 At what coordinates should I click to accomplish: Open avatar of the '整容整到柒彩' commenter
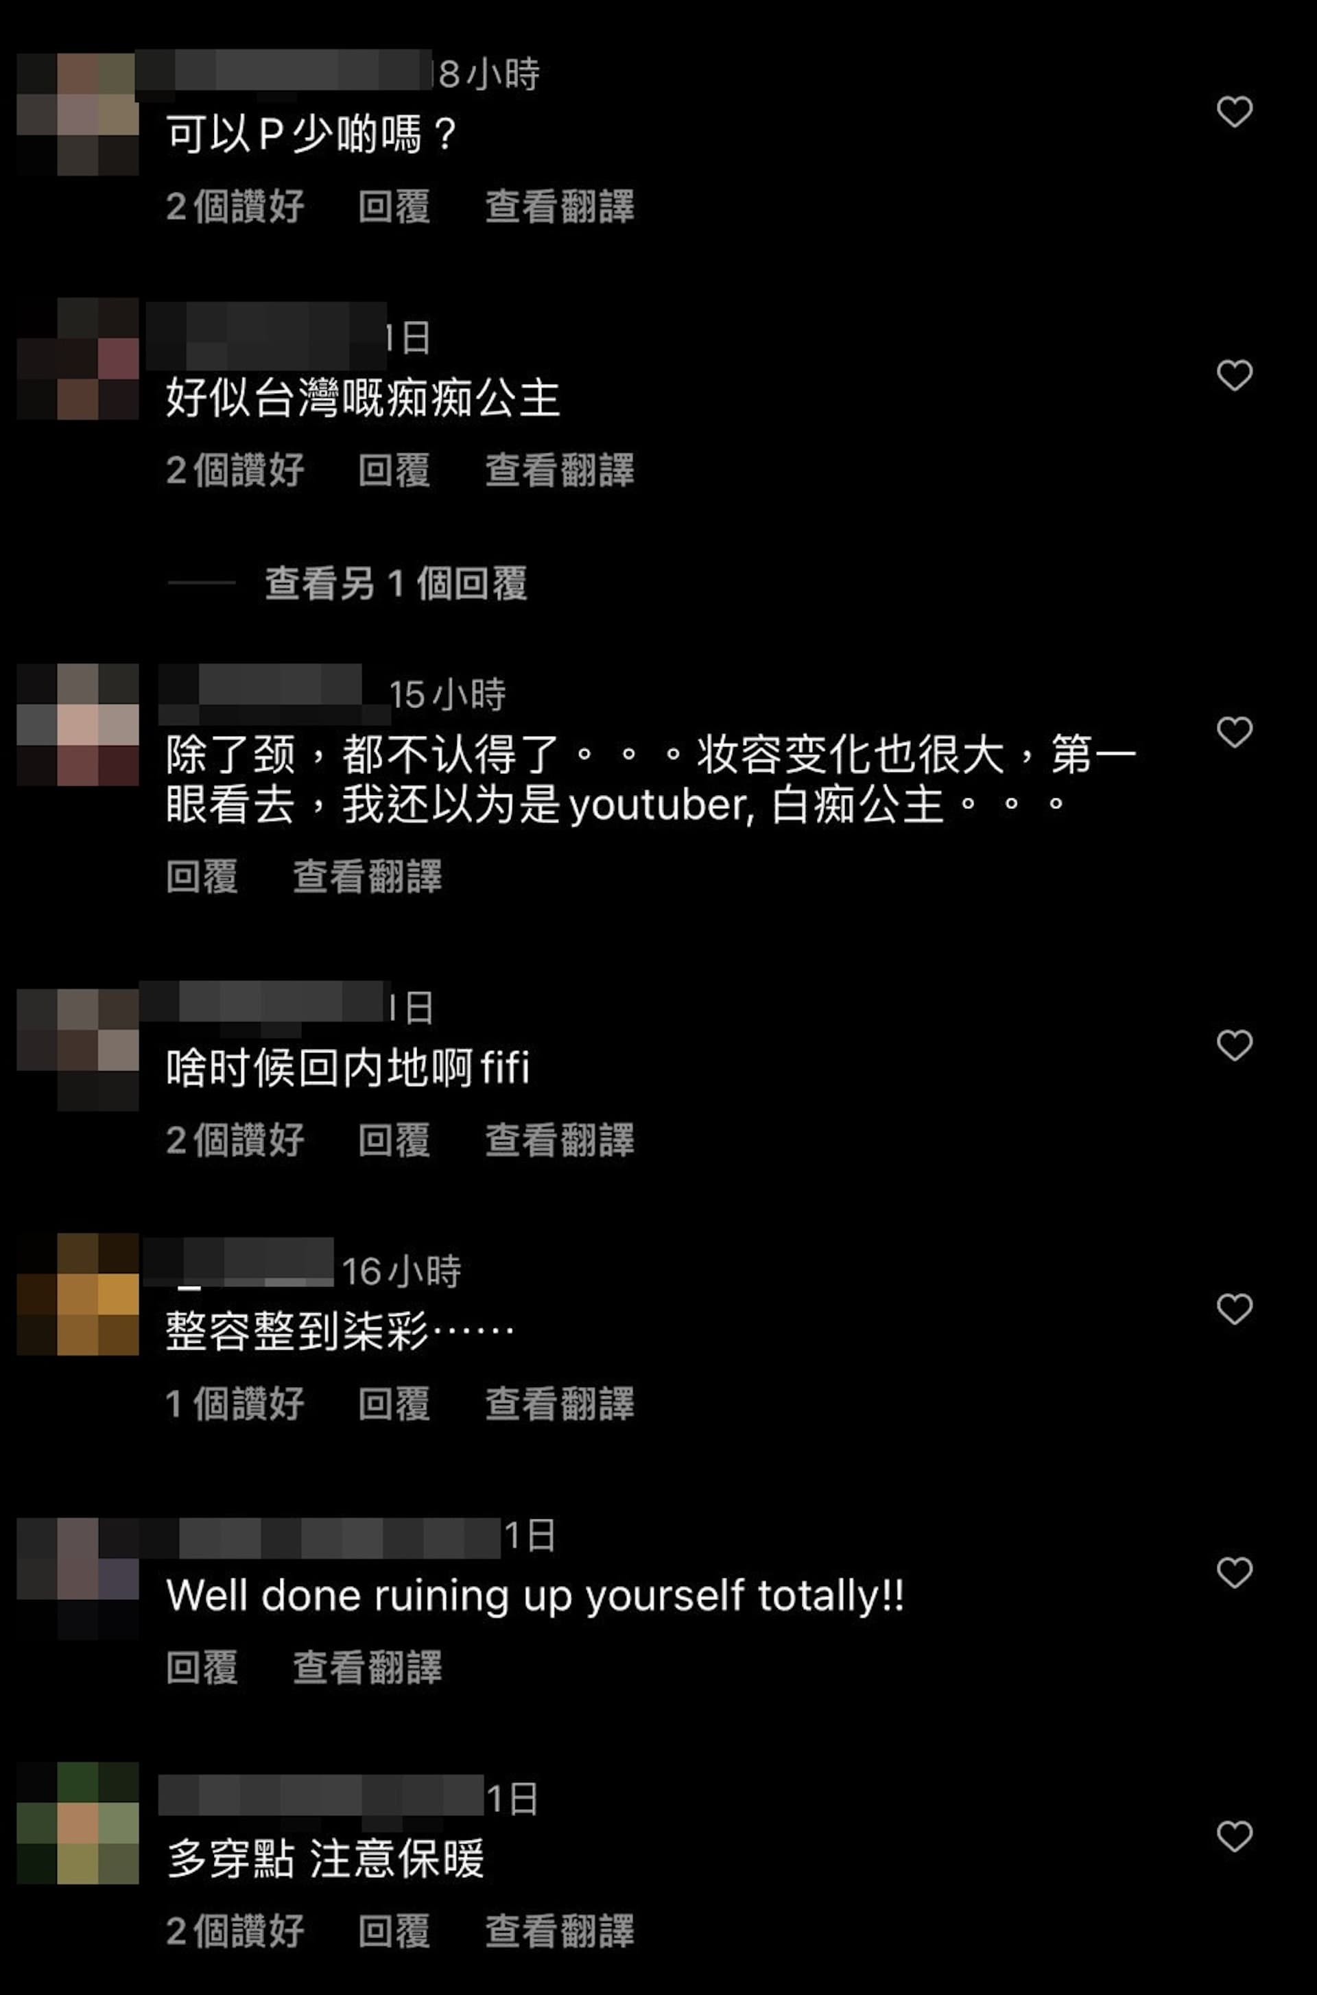[78, 1295]
